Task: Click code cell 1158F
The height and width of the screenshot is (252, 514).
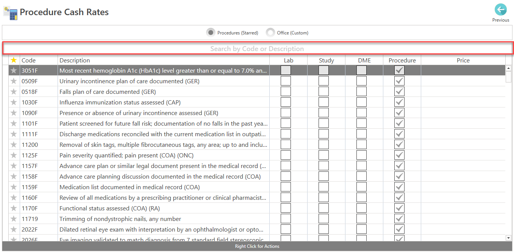Action: pos(39,176)
